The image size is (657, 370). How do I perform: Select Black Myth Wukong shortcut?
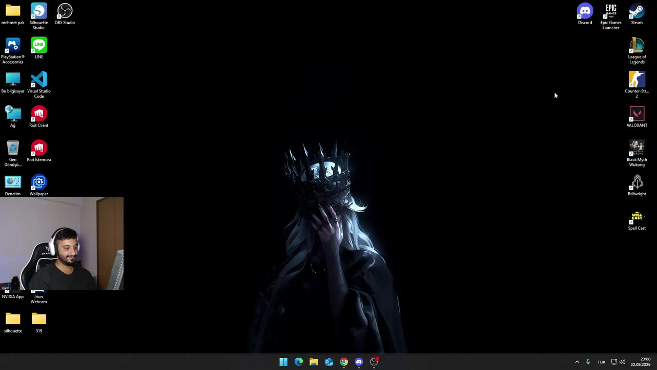tap(636, 153)
